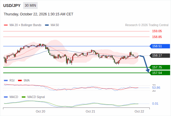Toggle the MACD legend label
The width and height of the screenshot is (171, 116).
pos(14,97)
